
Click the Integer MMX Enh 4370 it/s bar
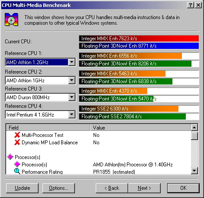(113, 91)
